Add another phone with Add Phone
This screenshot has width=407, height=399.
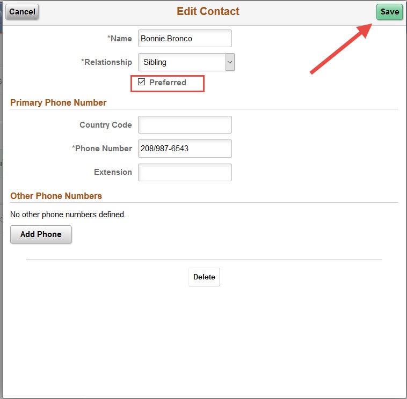(x=41, y=234)
